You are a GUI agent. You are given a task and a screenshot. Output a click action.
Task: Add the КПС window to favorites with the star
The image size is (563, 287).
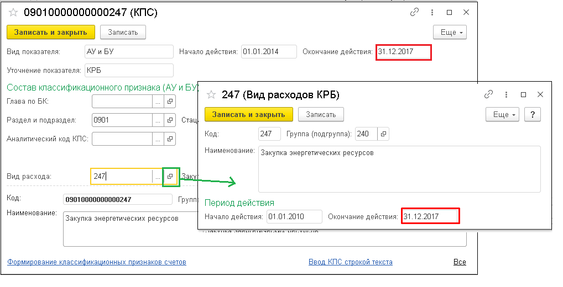tap(13, 13)
